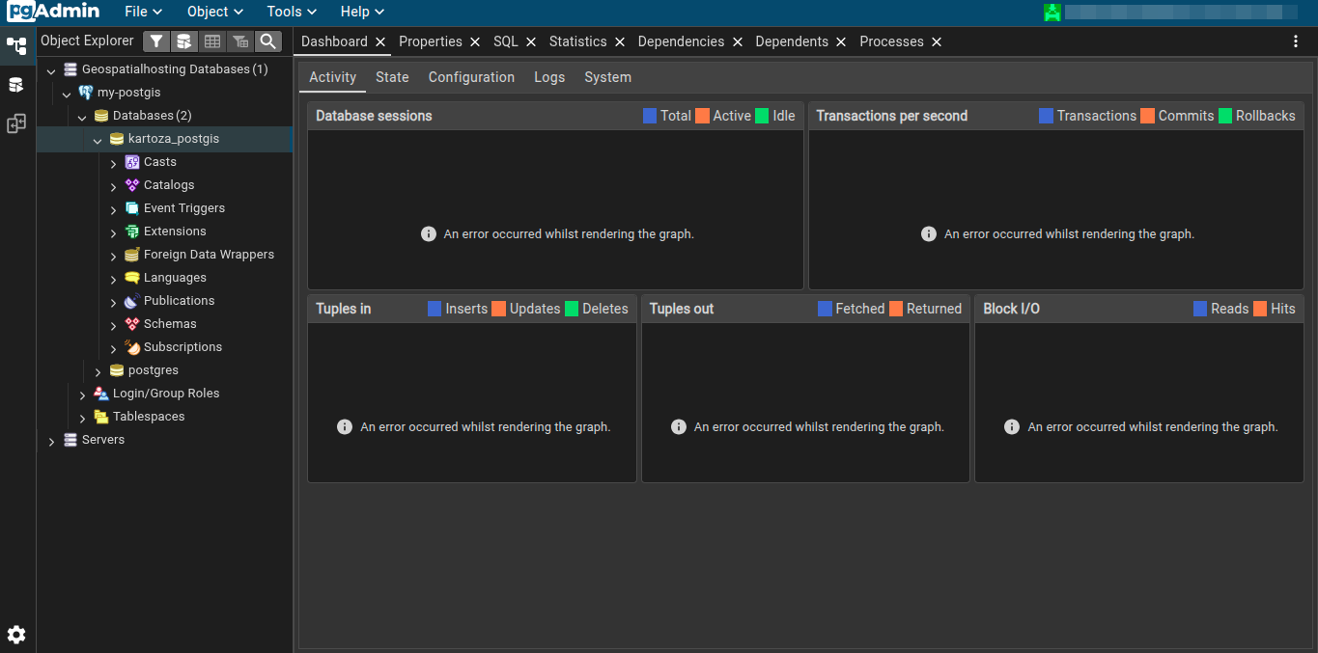1318x653 pixels.
Task: Open the Tools menu
Action: pyautogui.click(x=292, y=12)
